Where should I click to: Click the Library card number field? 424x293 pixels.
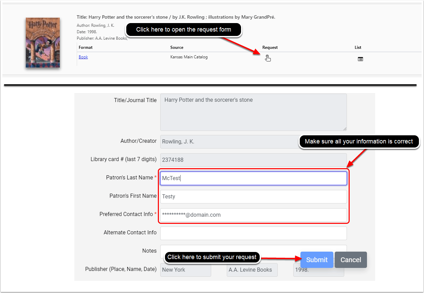pyautogui.click(x=254, y=160)
